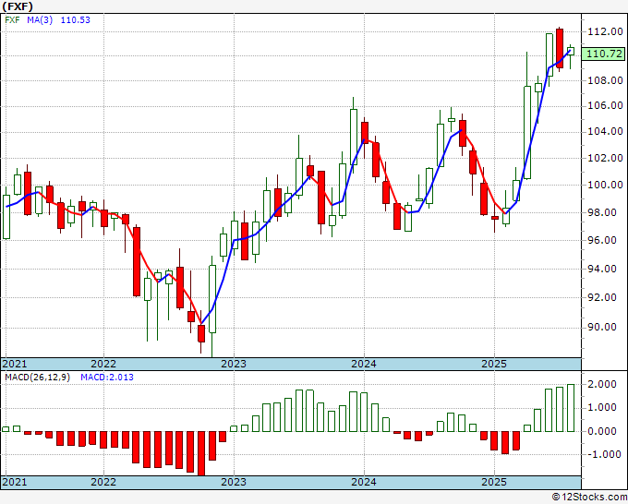Click the (FXF) chart title
This screenshot has width=628, height=504.
[x=18, y=6]
